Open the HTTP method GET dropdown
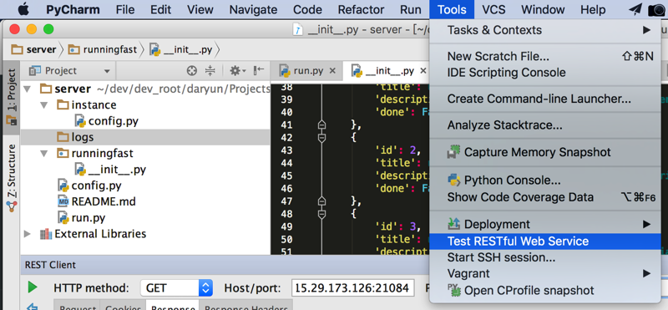This screenshot has height=310, width=668. click(176, 288)
